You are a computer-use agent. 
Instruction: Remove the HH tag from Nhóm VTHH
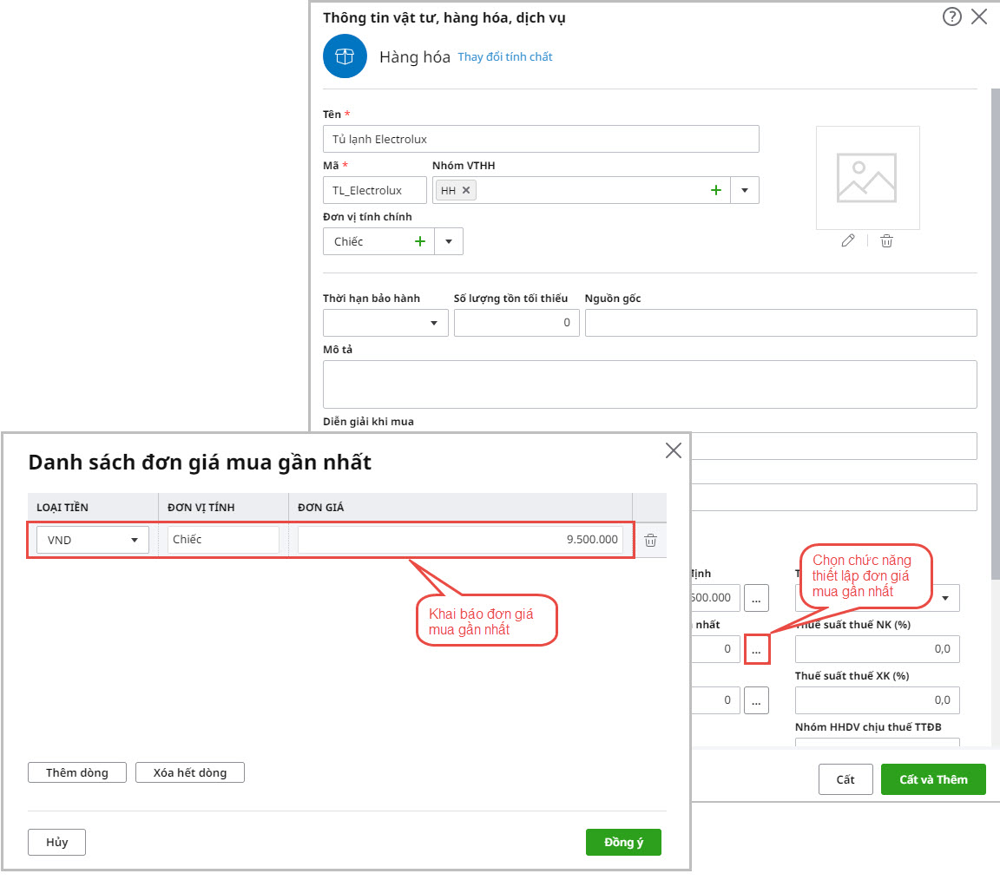[x=466, y=190]
